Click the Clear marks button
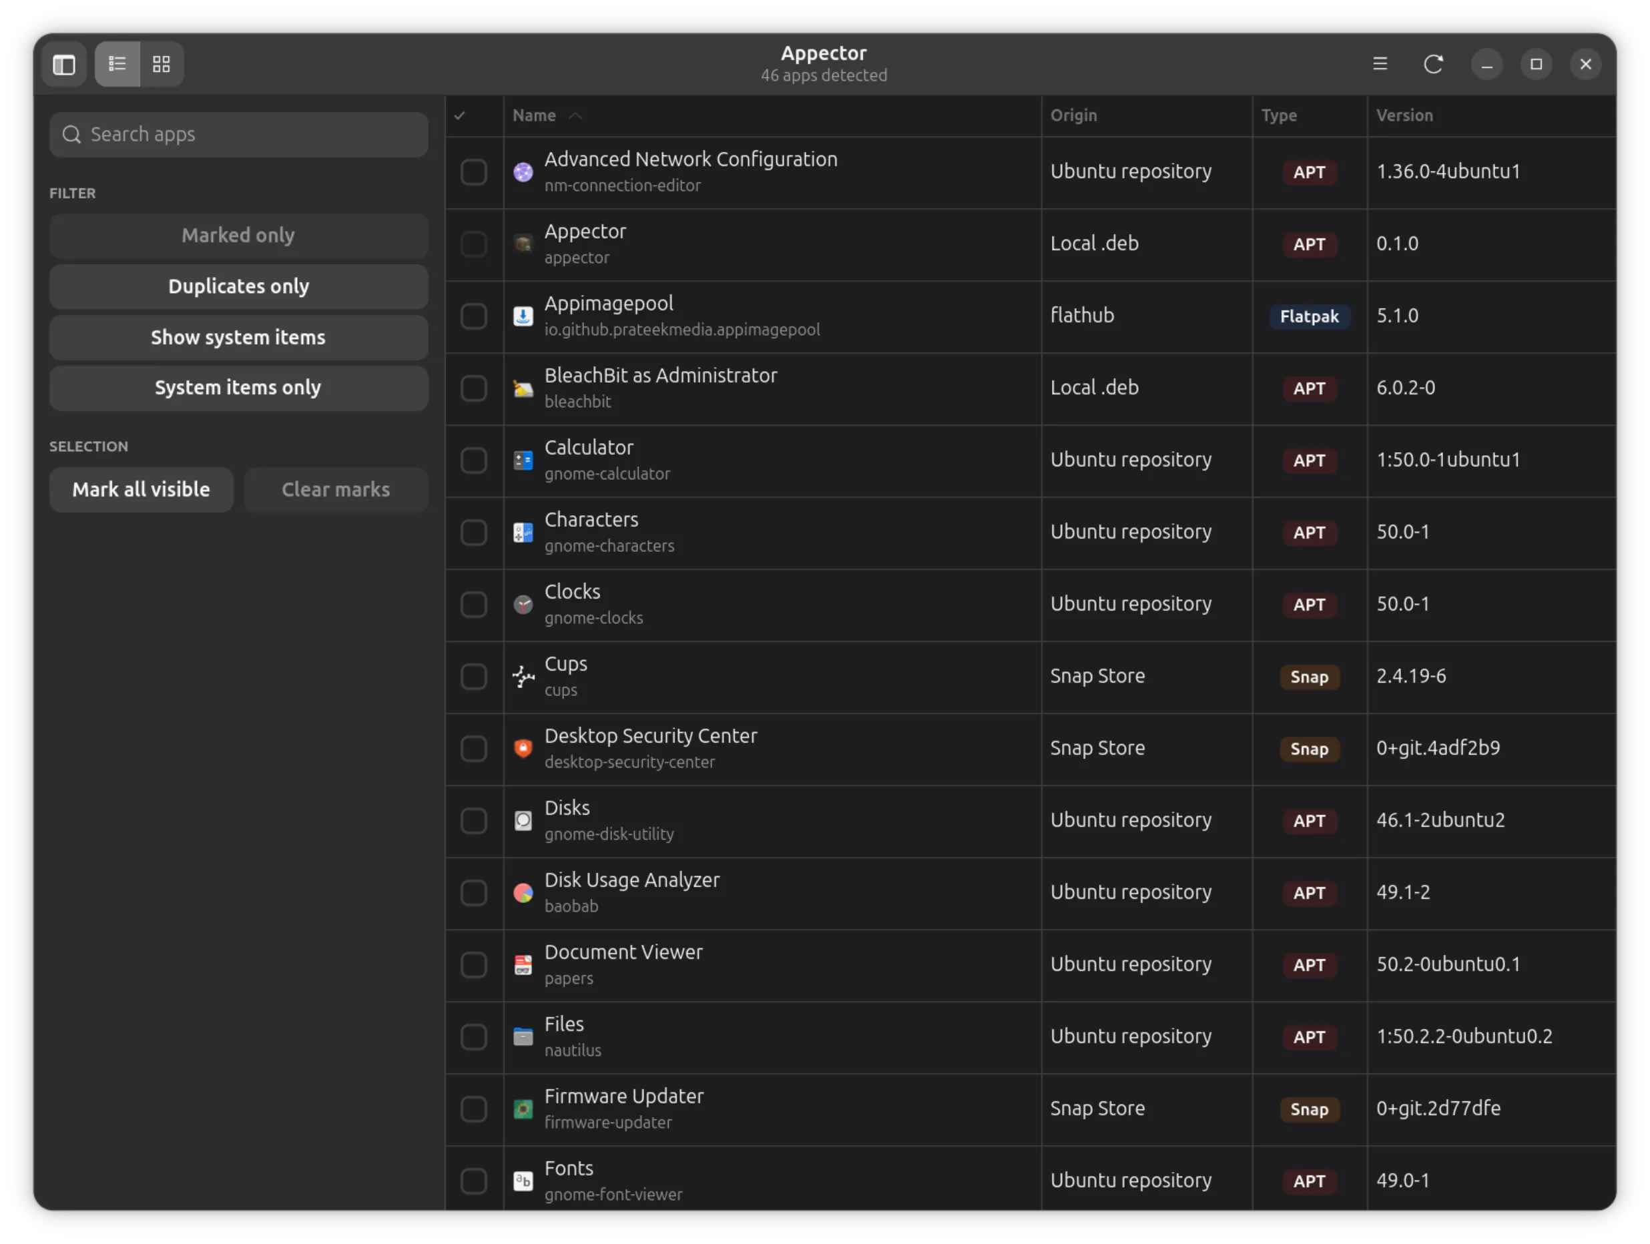Viewport: 1650px width, 1244px height. click(x=336, y=490)
